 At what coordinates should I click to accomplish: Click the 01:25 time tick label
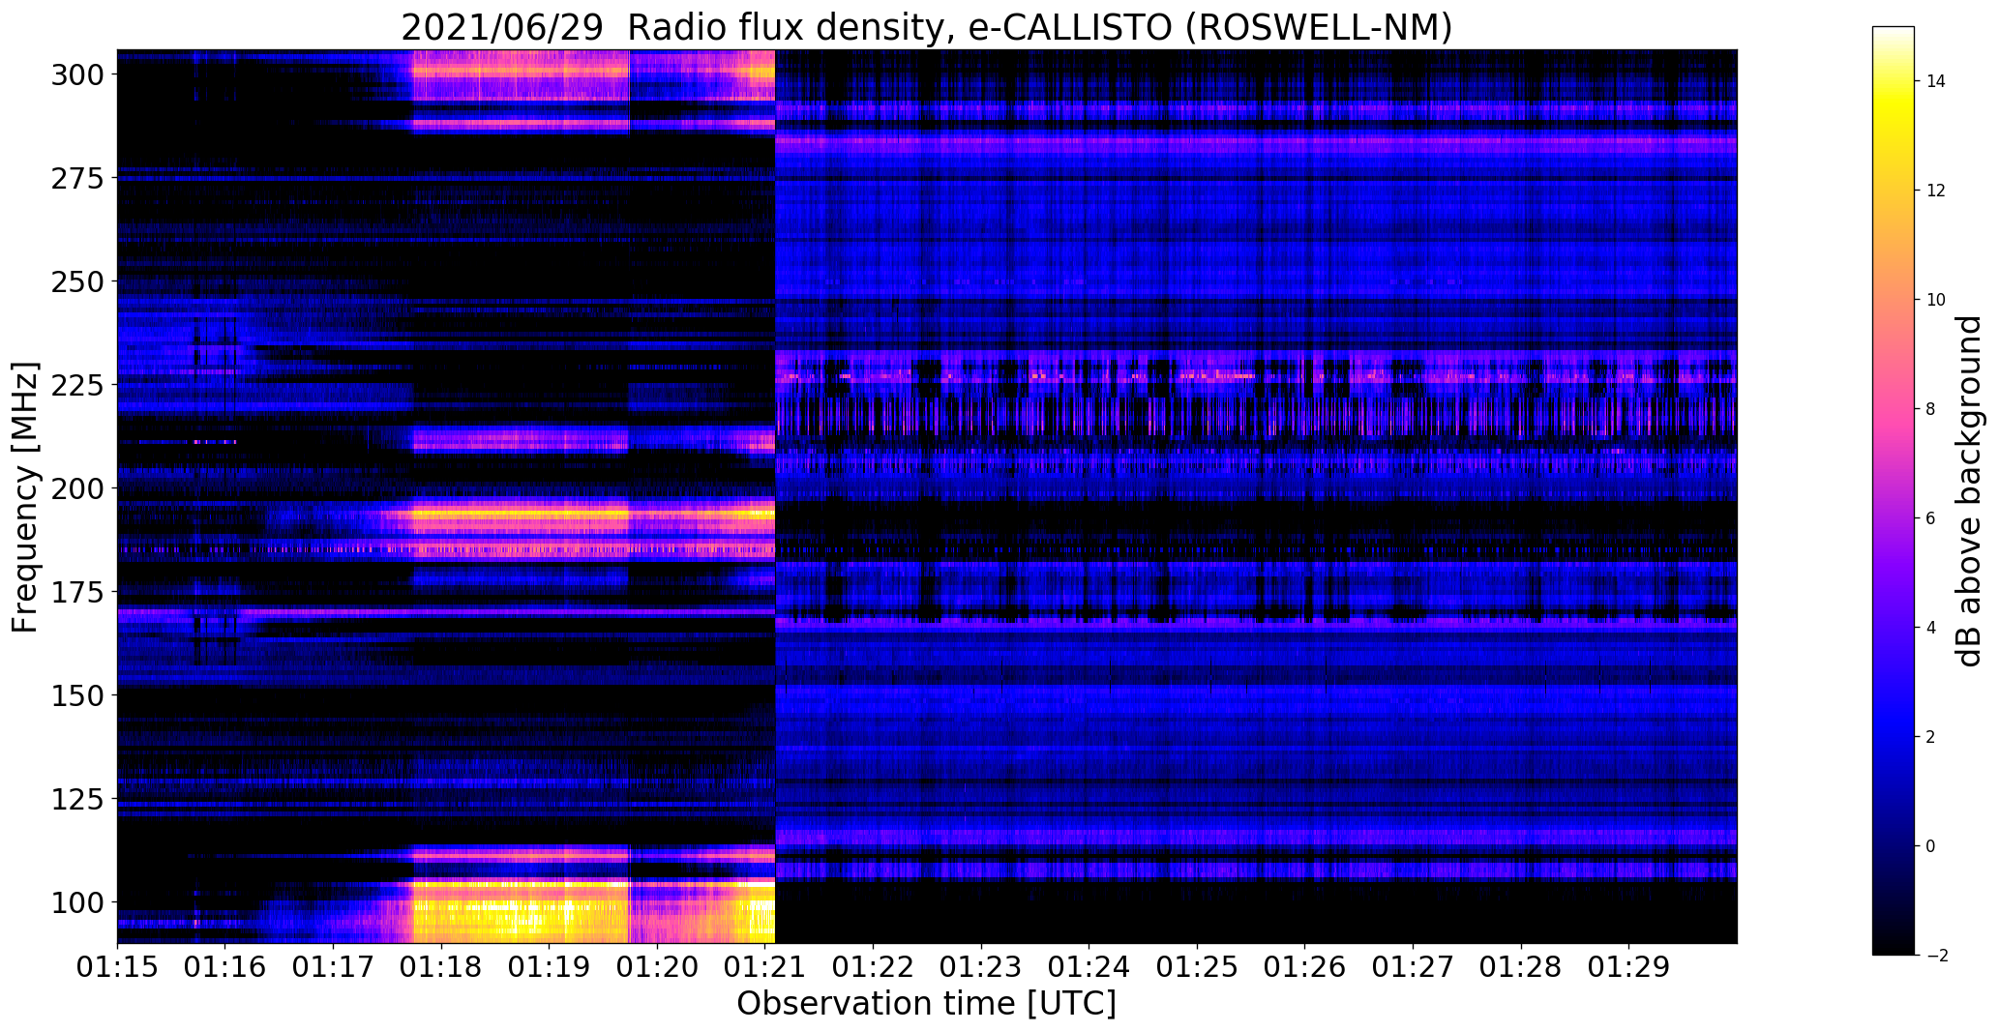[1198, 968]
